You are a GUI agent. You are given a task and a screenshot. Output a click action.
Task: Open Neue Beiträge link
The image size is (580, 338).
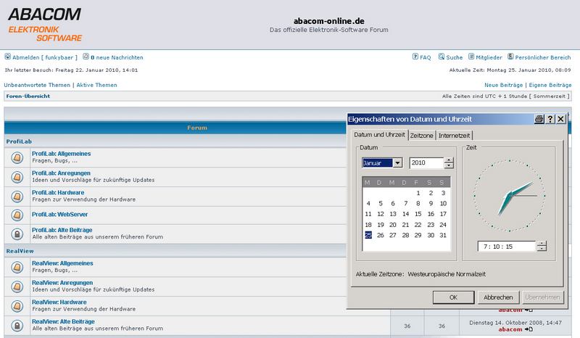click(503, 85)
